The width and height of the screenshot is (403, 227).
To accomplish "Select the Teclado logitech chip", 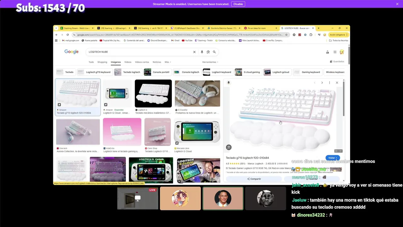I will click(x=128, y=72).
